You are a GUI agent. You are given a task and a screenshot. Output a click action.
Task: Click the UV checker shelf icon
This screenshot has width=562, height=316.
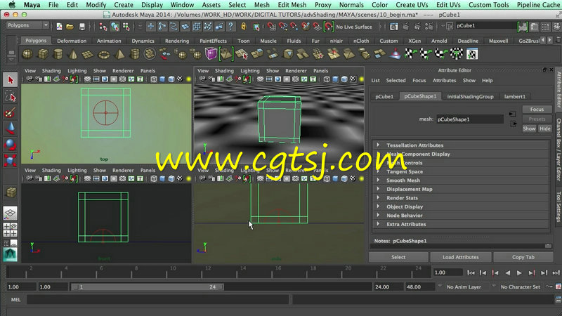click(472, 55)
